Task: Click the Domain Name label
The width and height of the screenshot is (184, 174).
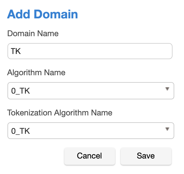Action: (x=33, y=34)
